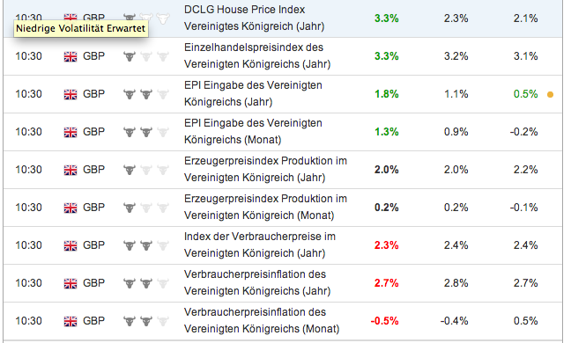Open EPI Eingabe des Vereinigten Königreichs (Jahr)
The height and width of the screenshot is (343, 571).
coord(253,93)
